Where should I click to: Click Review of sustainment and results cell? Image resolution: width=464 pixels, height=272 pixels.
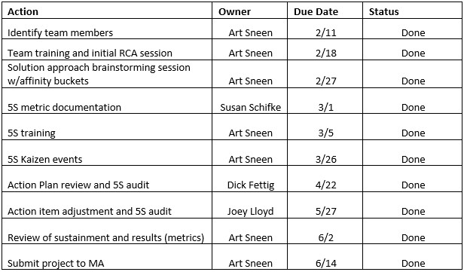[x=107, y=231]
